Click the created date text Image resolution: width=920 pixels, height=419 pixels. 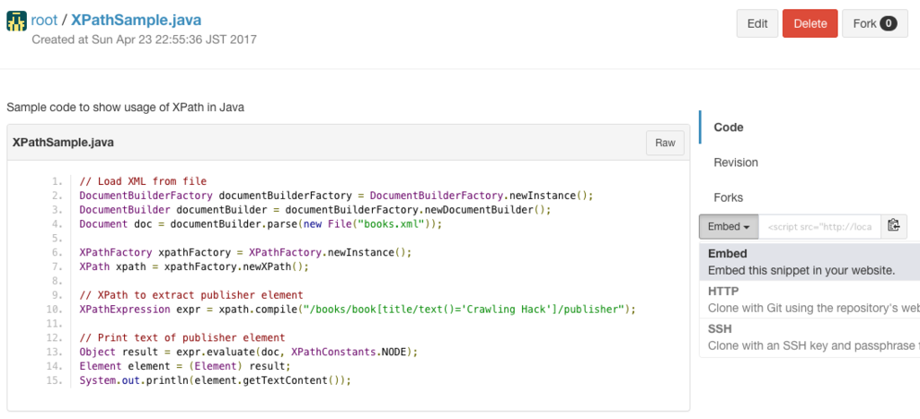tap(144, 39)
